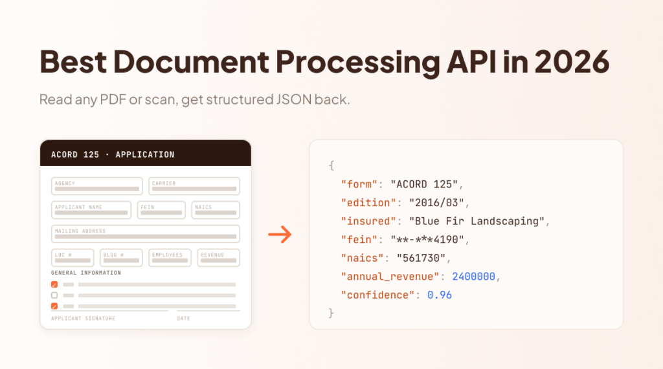Screen dimensions: 663x369
Task: Click the "annual_revenue": 2400000 JSON line
Action: tap(421, 277)
